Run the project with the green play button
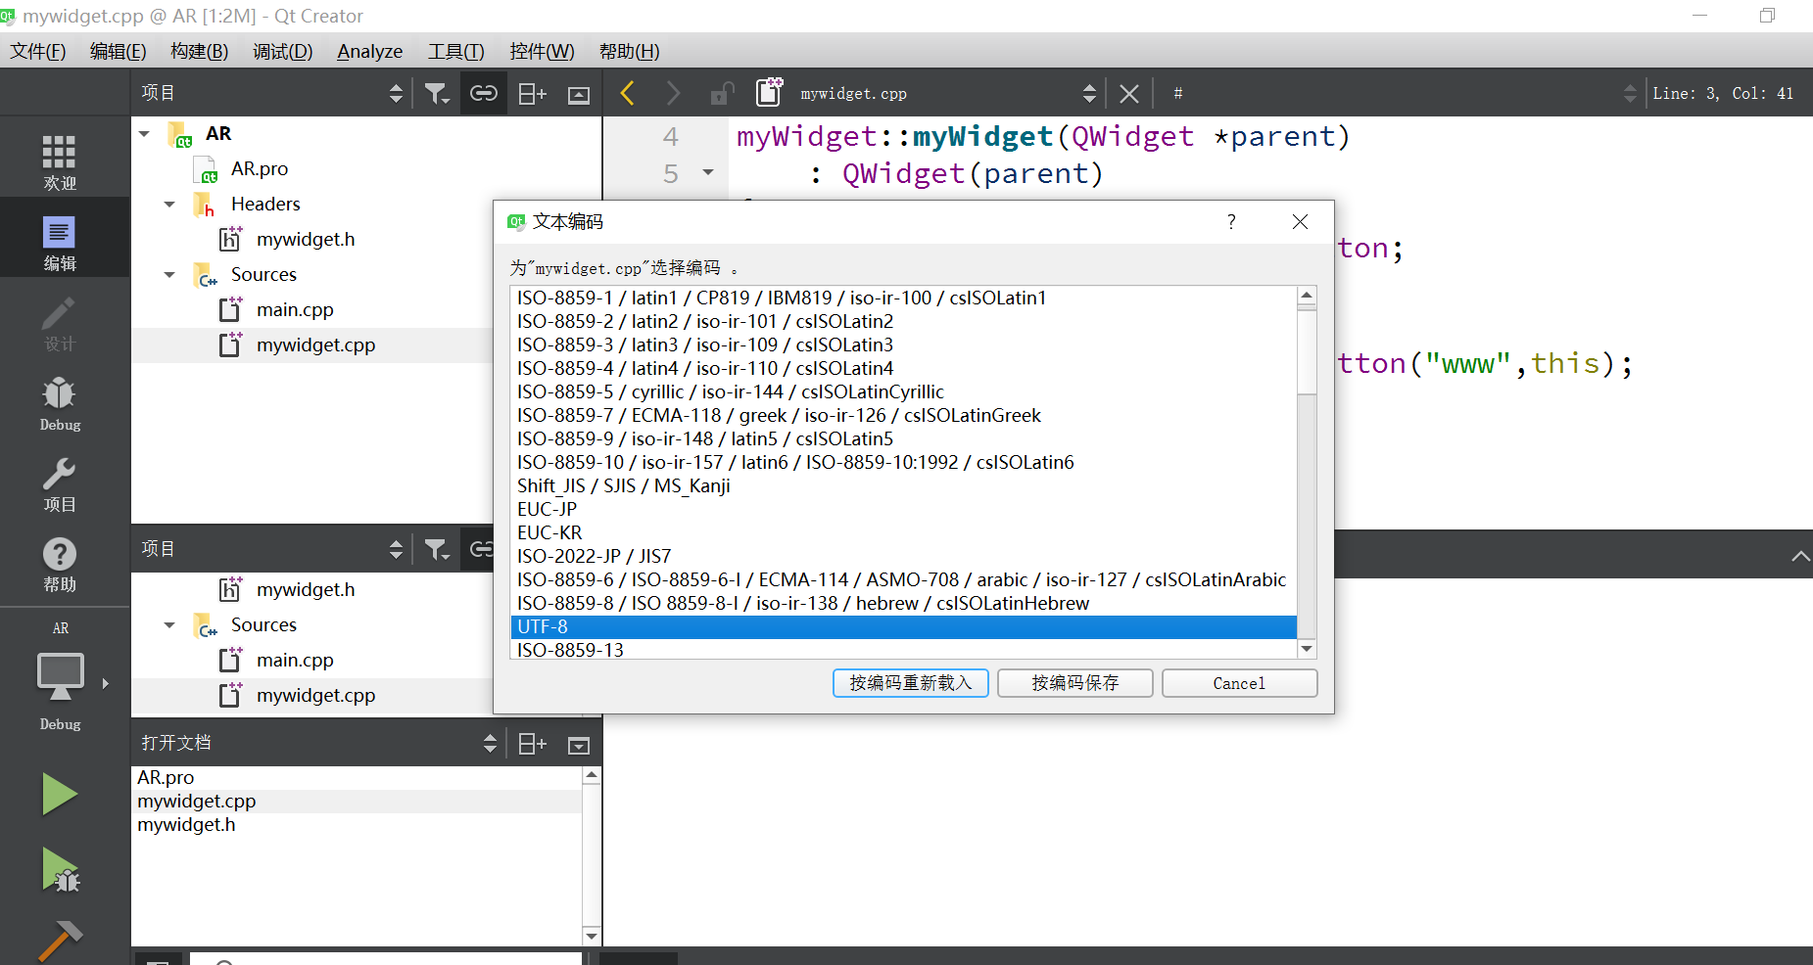The height and width of the screenshot is (965, 1813). tap(59, 794)
